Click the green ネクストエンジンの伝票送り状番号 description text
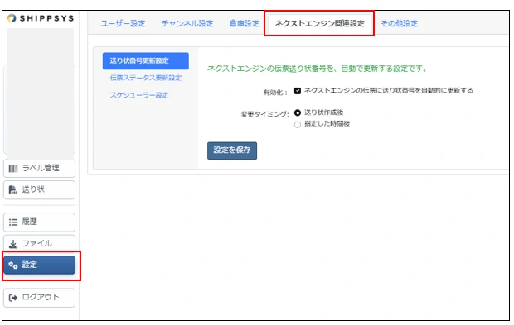This screenshot has width=514, height=325. click(x=317, y=69)
